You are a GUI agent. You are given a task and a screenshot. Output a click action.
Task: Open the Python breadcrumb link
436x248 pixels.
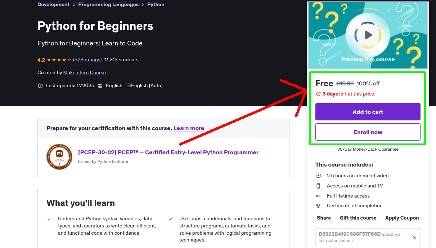click(x=156, y=4)
